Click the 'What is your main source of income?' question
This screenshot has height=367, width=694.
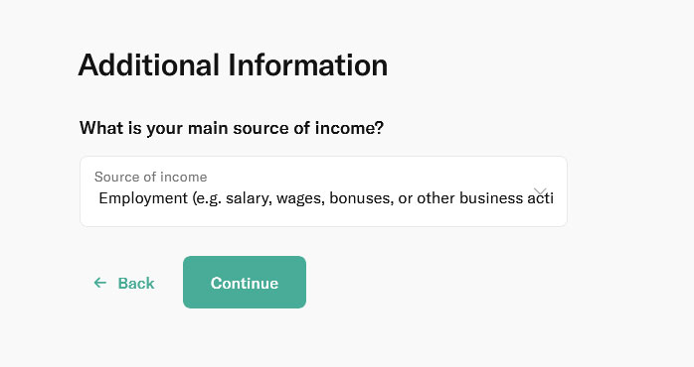[232, 128]
